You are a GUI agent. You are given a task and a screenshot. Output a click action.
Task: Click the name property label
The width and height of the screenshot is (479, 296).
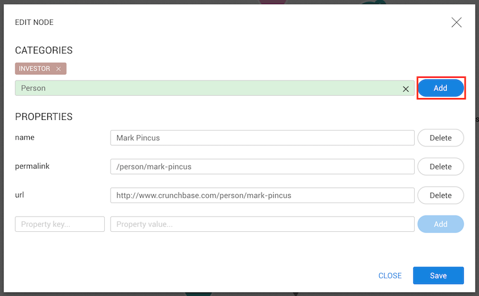click(x=25, y=137)
